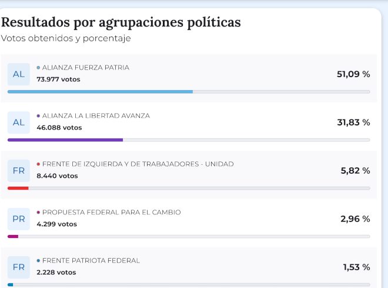Click the light blue progress bar of Fuerza Patria
This screenshot has width=388, height=288.
click(x=100, y=92)
